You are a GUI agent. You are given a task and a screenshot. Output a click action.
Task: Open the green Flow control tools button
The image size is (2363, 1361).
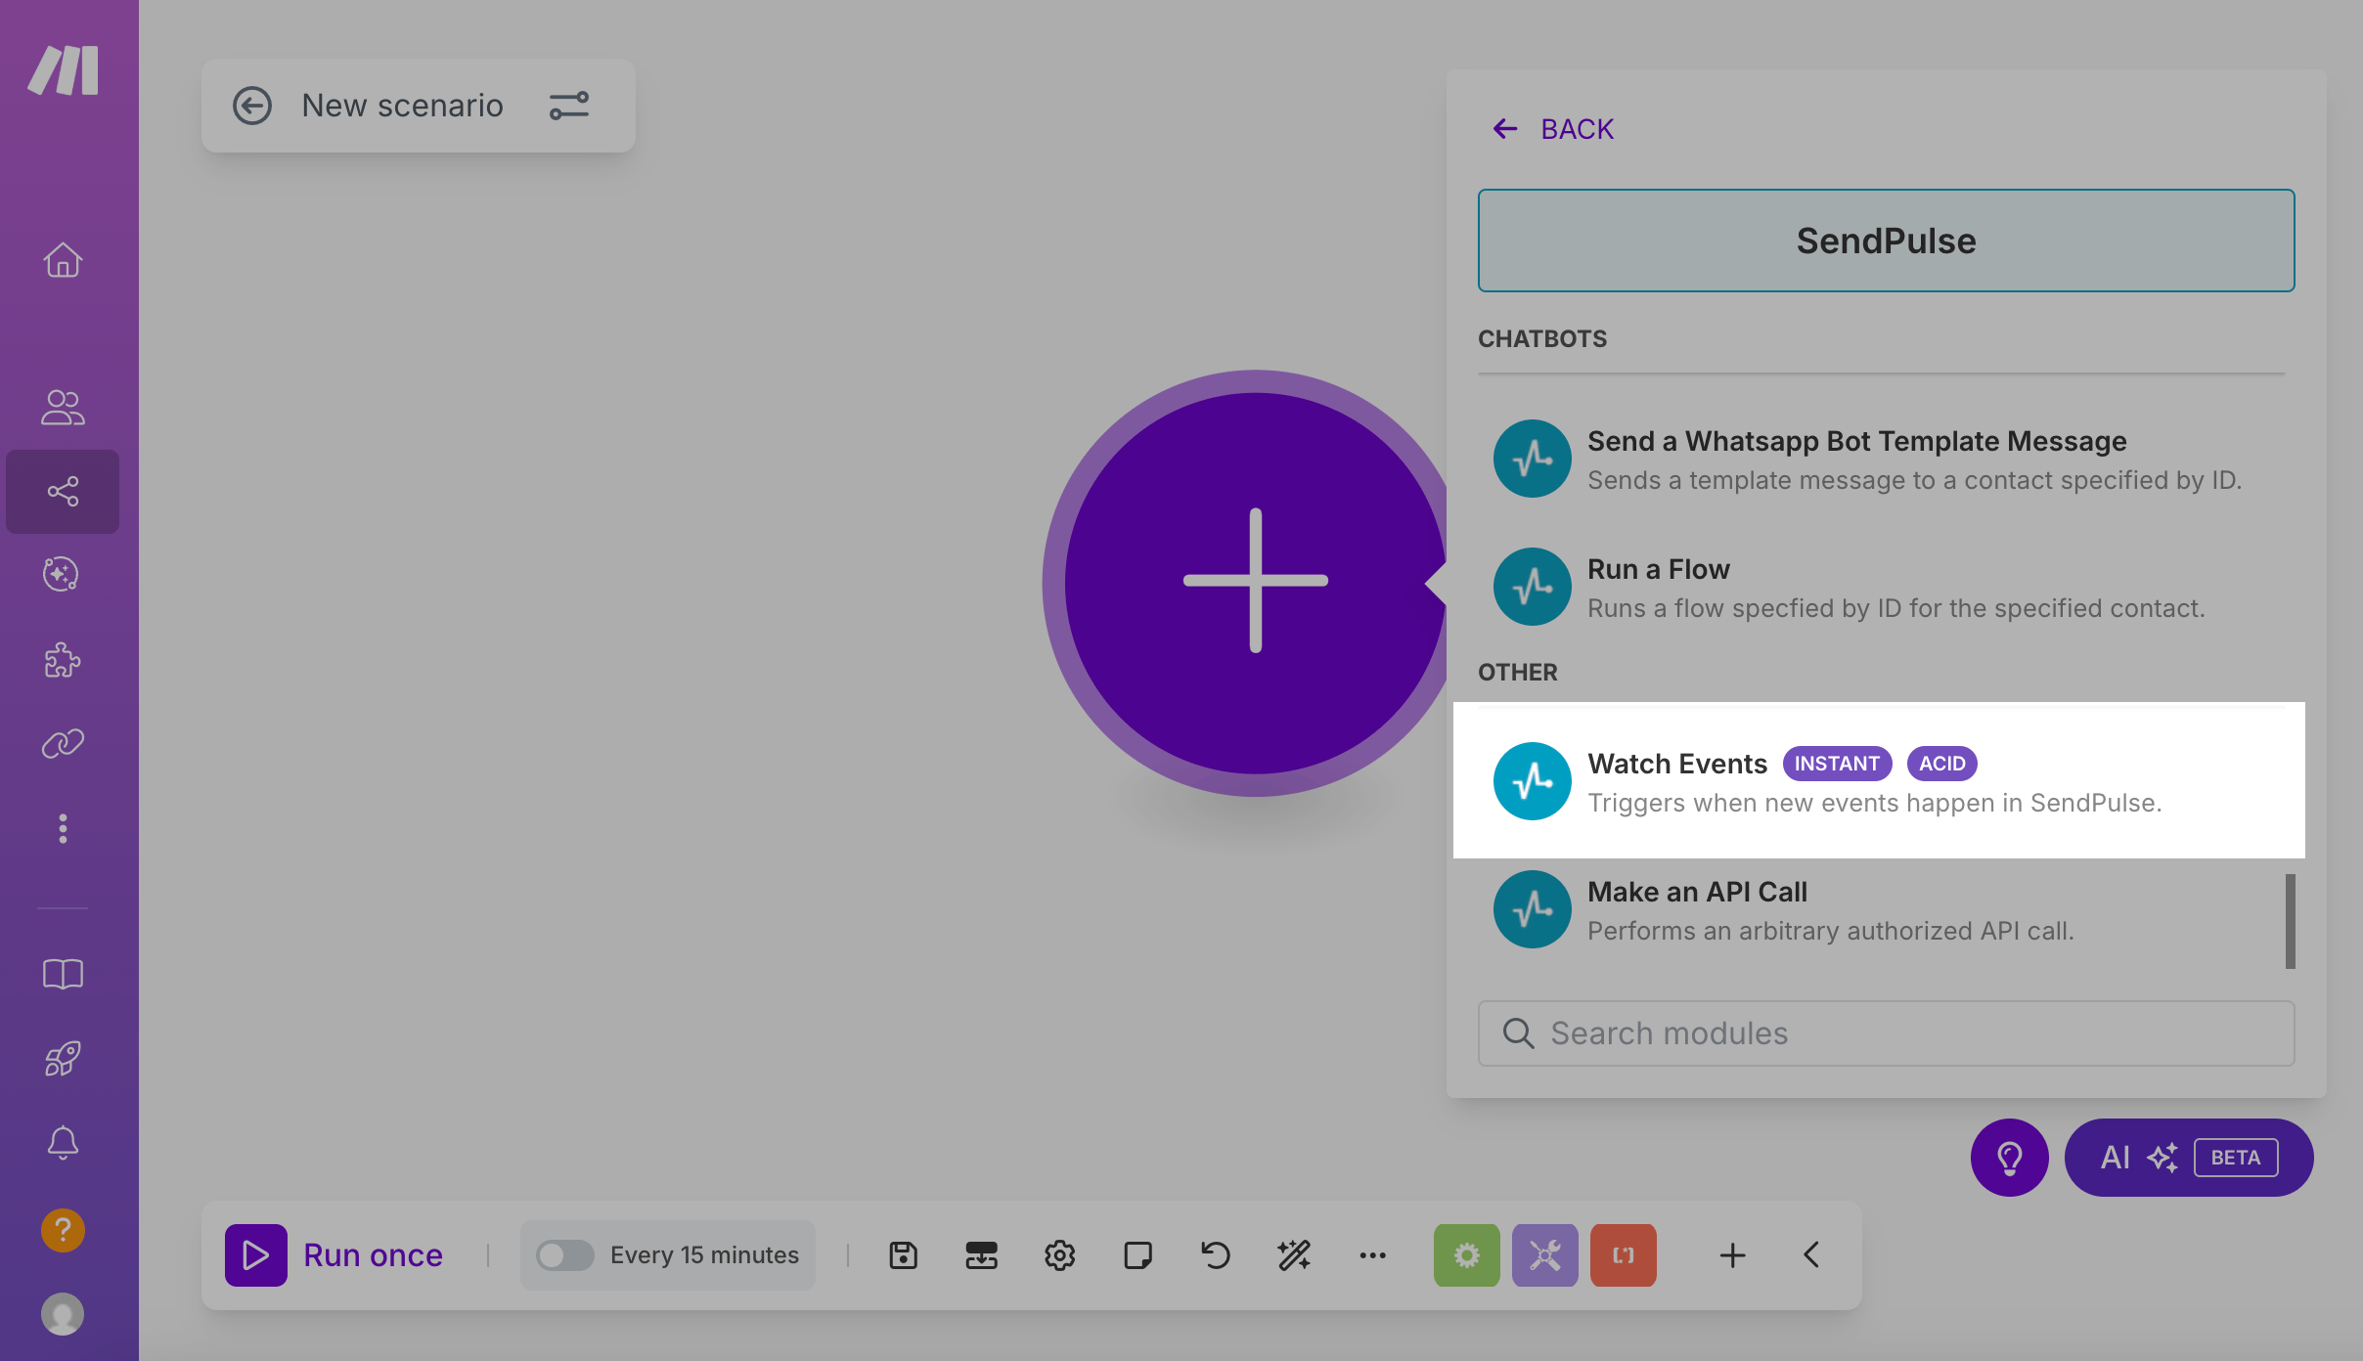(x=1466, y=1254)
